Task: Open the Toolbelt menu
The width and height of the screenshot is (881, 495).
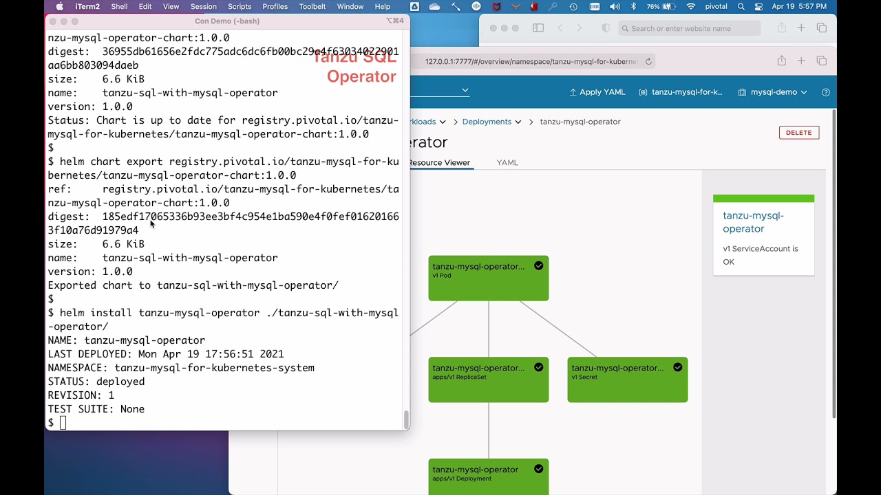Action: point(312,7)
